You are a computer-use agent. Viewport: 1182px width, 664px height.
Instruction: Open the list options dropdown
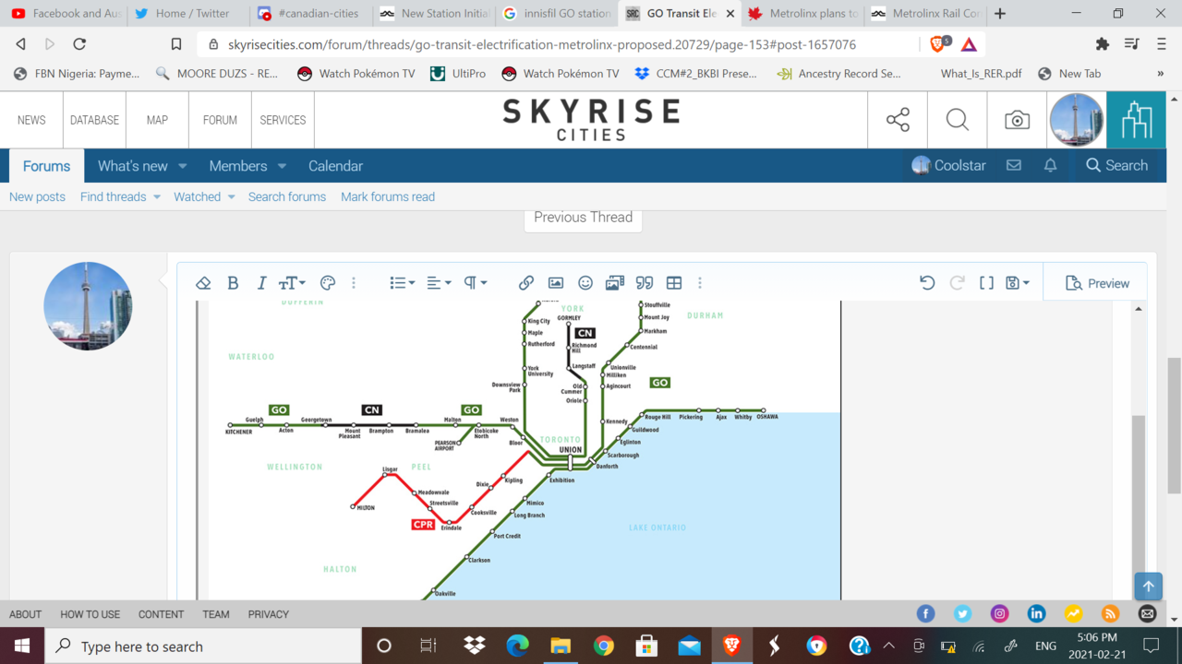click(x=402, y=283)
